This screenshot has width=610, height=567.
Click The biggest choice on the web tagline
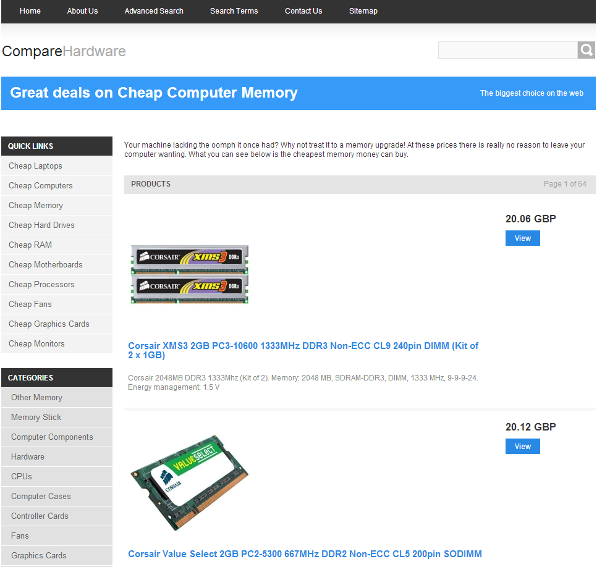(532, 93)
